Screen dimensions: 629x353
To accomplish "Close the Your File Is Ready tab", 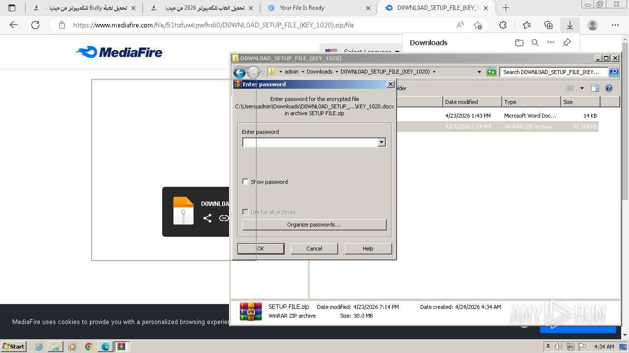I will (x=369, y=8).
